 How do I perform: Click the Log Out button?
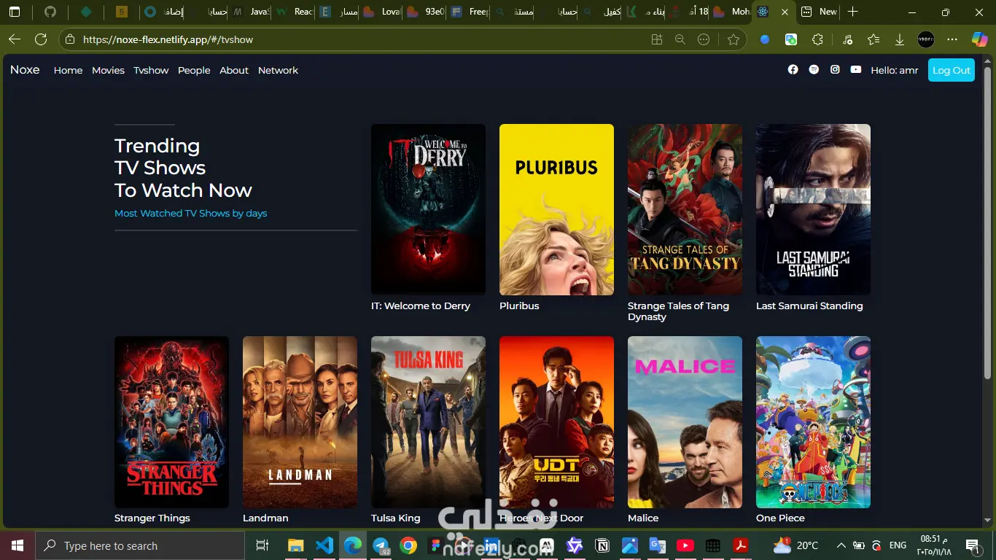click(952, 70)
